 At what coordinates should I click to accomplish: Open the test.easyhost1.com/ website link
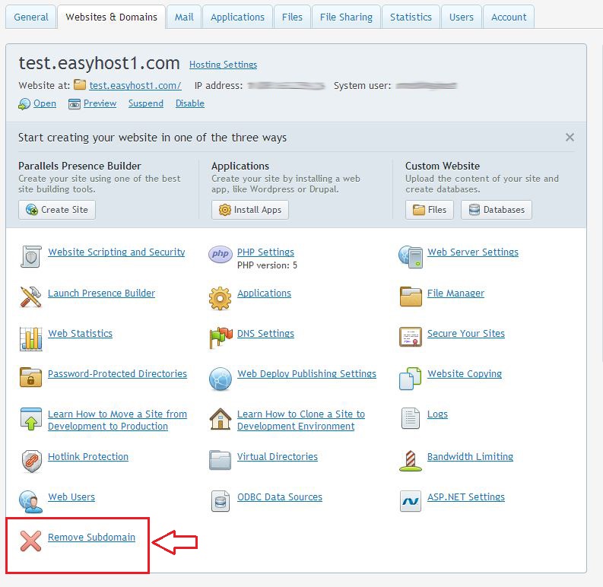pyautogui.click(x=135, y=85)
